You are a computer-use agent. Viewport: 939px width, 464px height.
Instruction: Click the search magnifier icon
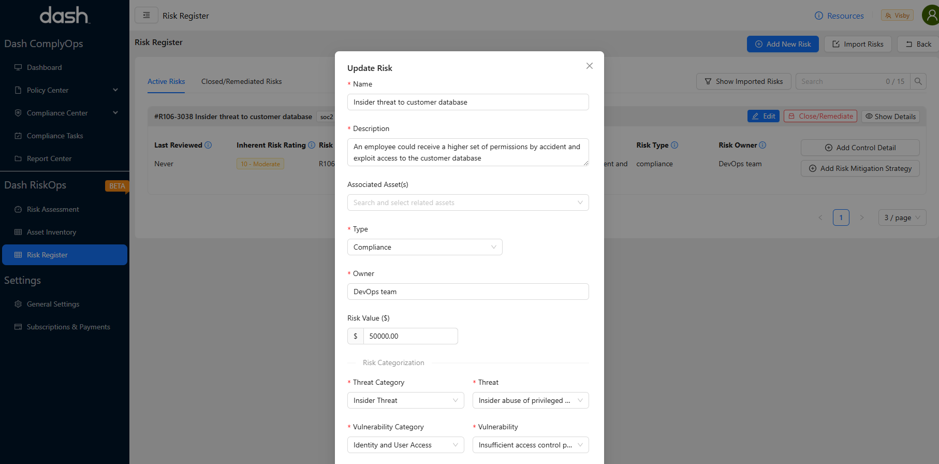point(918,81)
